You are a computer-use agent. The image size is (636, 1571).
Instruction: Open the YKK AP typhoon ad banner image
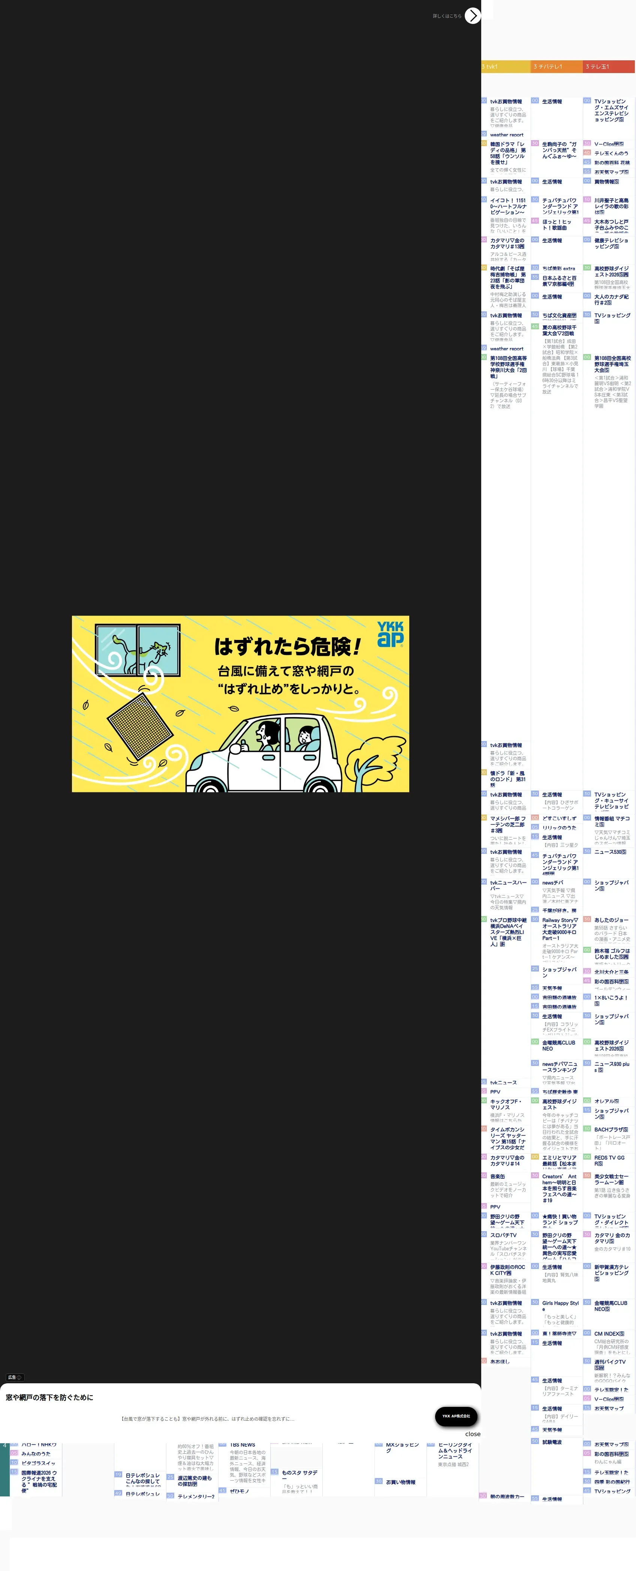tap(240, 704)
